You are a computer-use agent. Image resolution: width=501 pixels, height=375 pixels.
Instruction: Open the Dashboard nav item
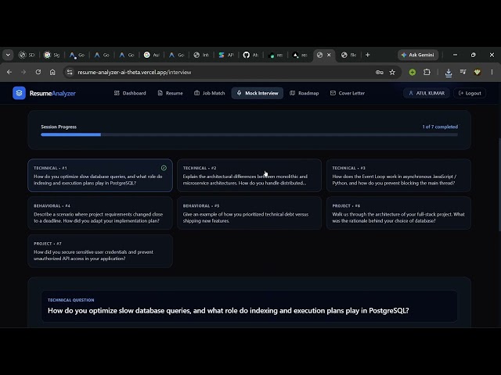[x=130, y=93]
